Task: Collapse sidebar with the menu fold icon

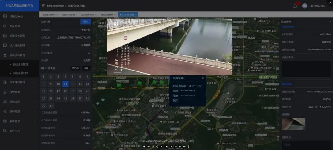Action: coord(43,6)
